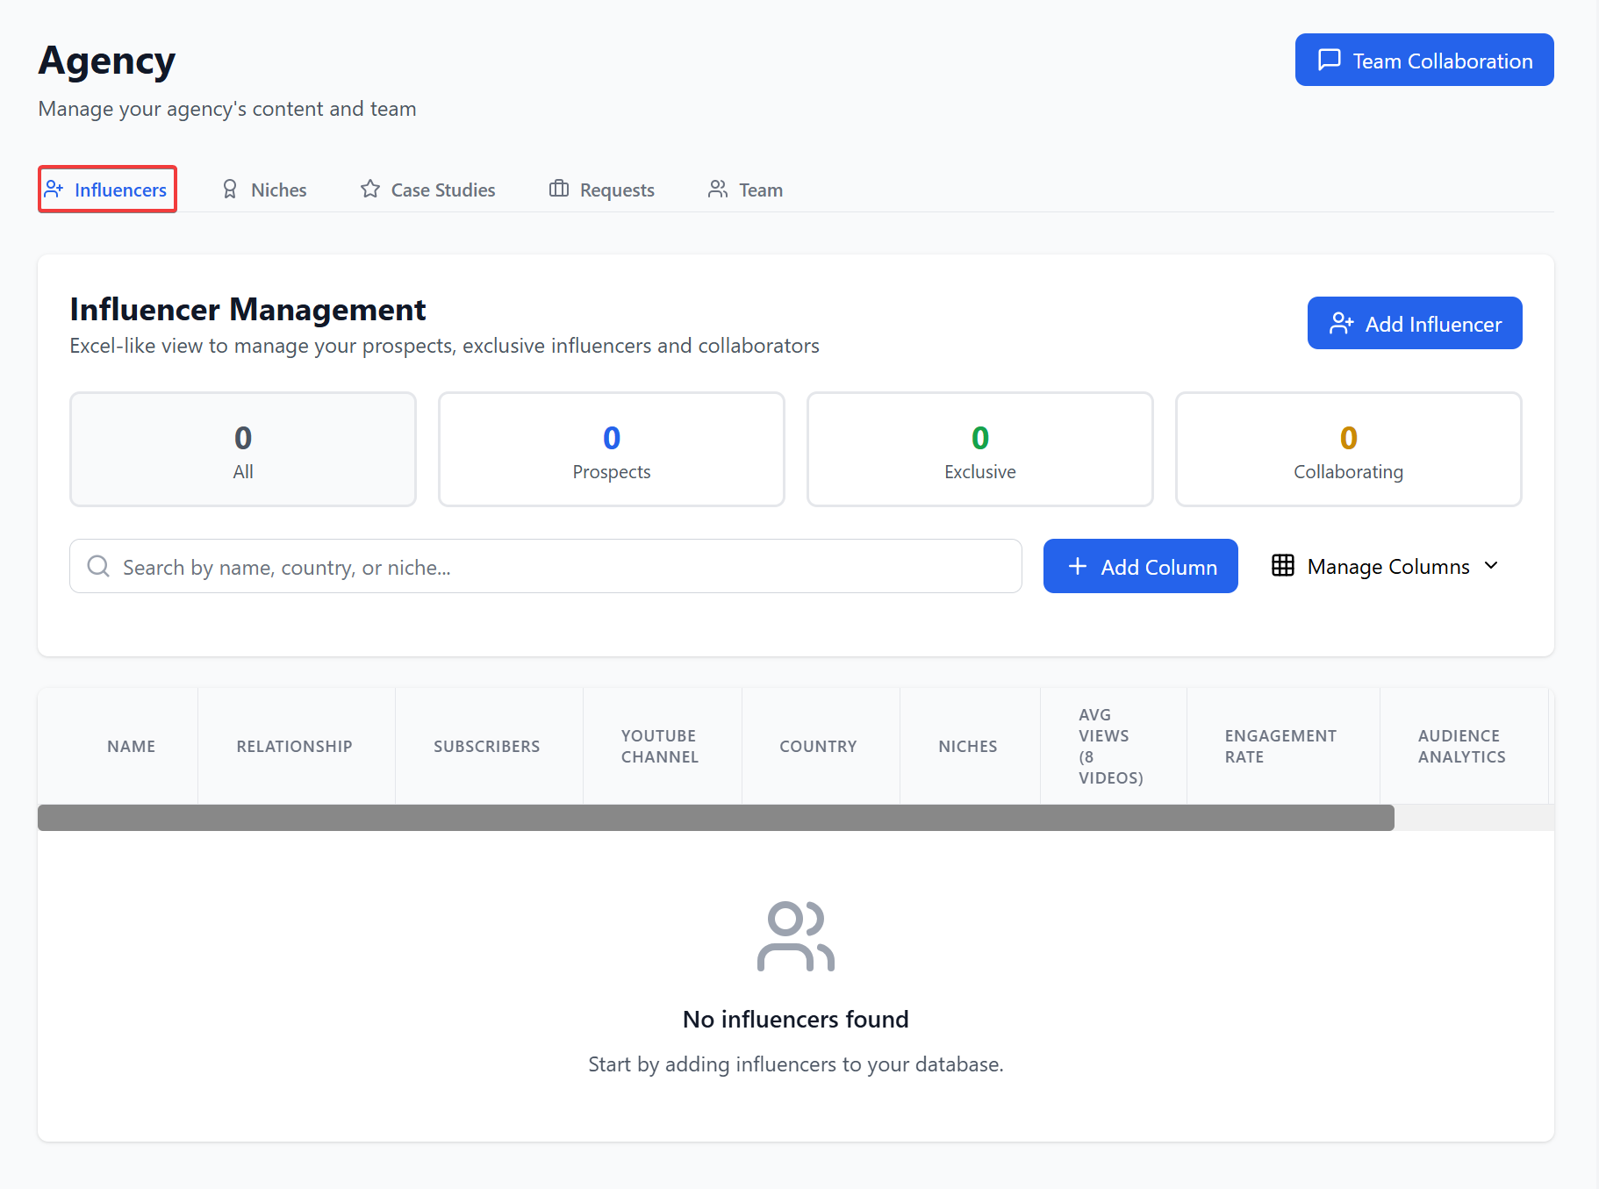Click the Team Collaboration button

1424,60
